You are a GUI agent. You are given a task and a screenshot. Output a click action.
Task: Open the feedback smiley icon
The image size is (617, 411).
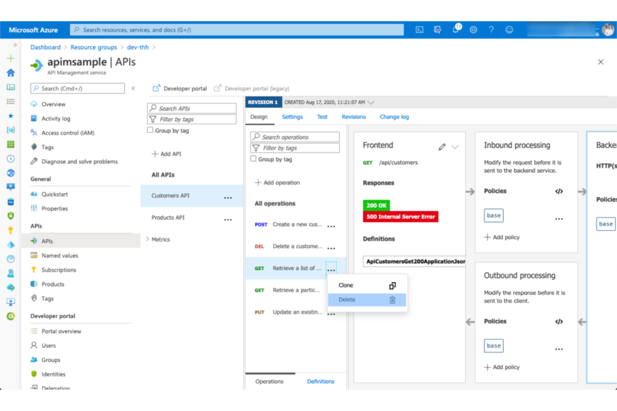point(509,30)
